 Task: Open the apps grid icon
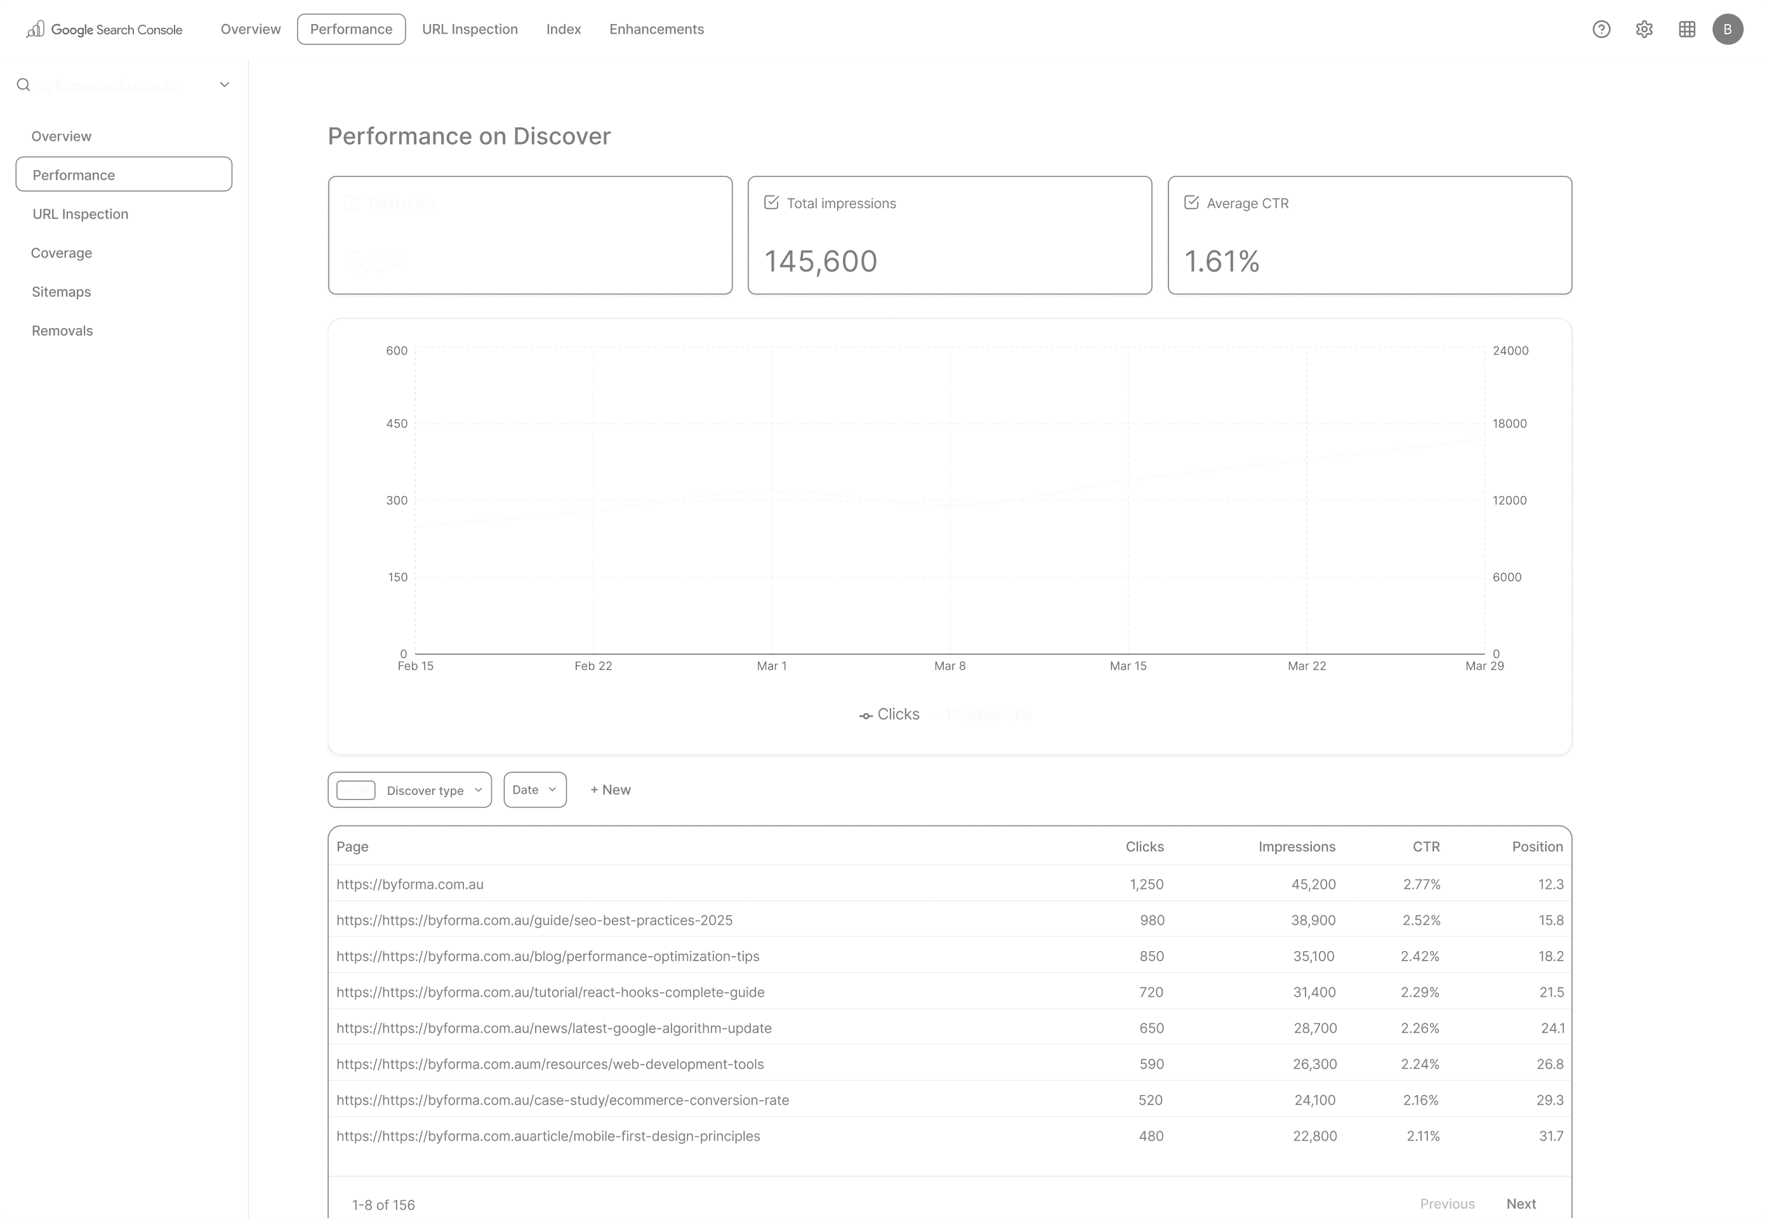[1687, 29]
